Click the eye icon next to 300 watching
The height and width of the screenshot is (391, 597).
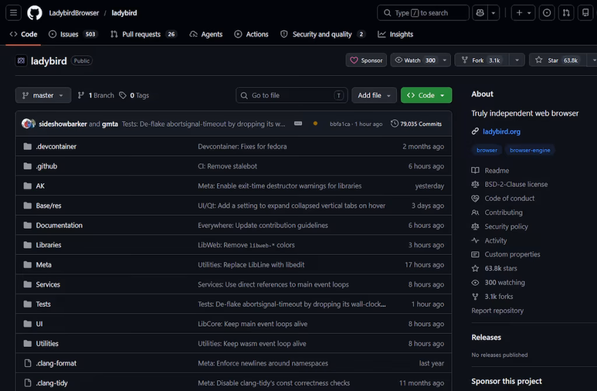coord(475,283)
